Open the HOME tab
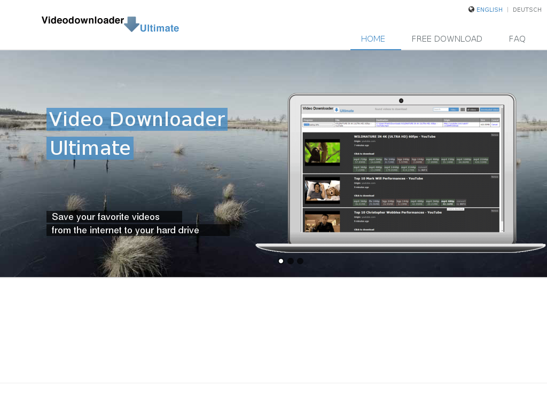Image resolution: width=547 pixels, height=410 pixels. coord(373,39)
